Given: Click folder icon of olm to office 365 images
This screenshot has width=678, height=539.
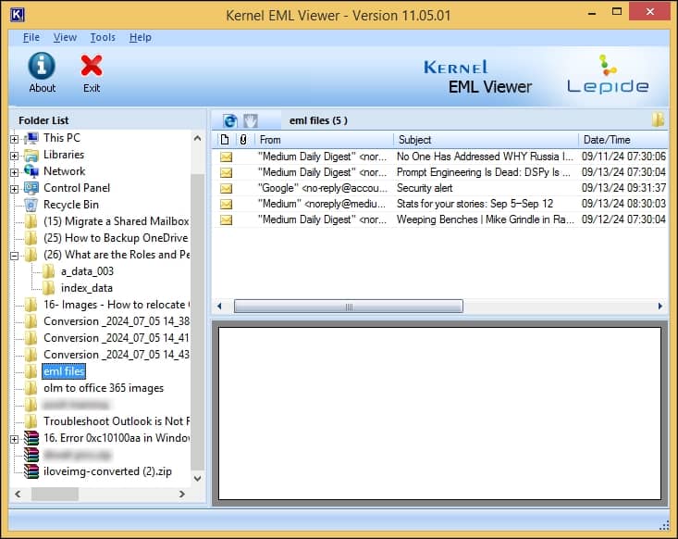Looking at the screenshot, I should tap(31, 388).
